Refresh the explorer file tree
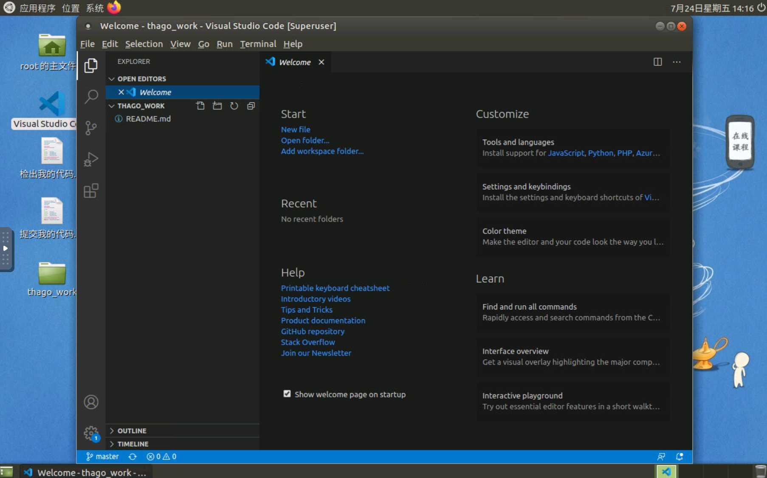The image size is (767, 478). [x=234, y=106]
